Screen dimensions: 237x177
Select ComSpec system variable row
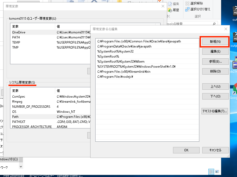50,97
